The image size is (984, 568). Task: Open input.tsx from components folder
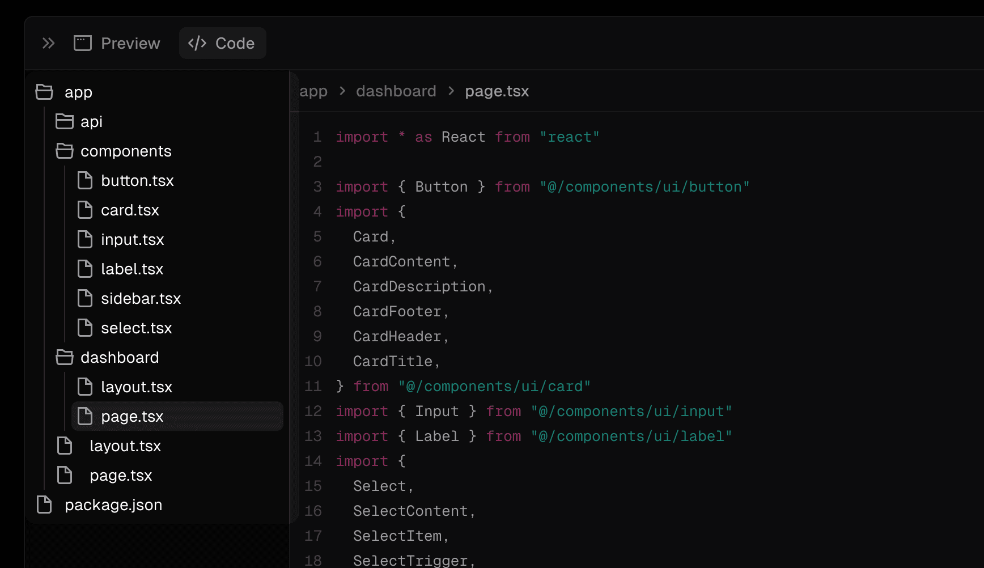coord(132,240)
